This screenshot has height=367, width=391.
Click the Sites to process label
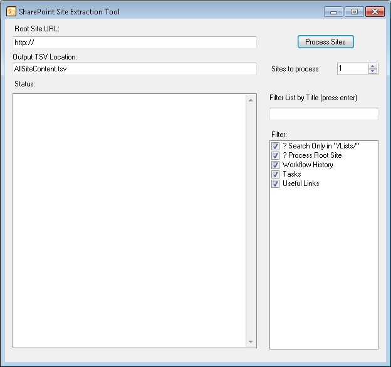[295, 69]
